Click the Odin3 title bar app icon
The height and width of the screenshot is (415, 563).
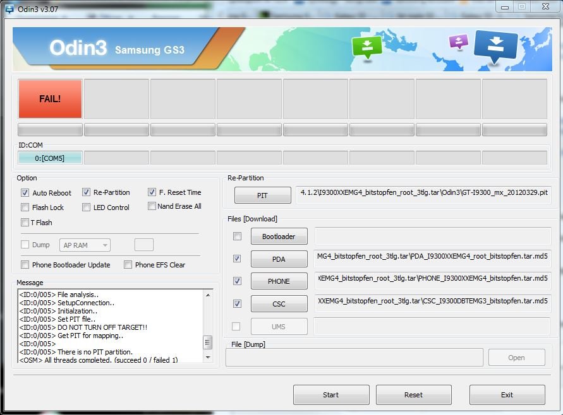tap(9, 9)
